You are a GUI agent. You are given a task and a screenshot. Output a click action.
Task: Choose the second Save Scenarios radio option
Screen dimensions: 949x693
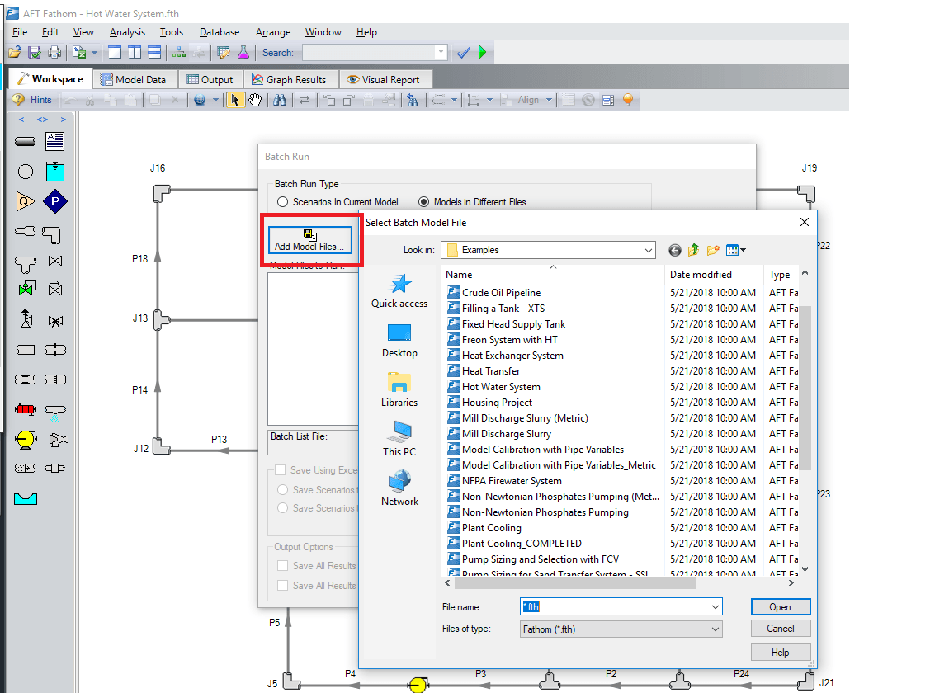283,508
